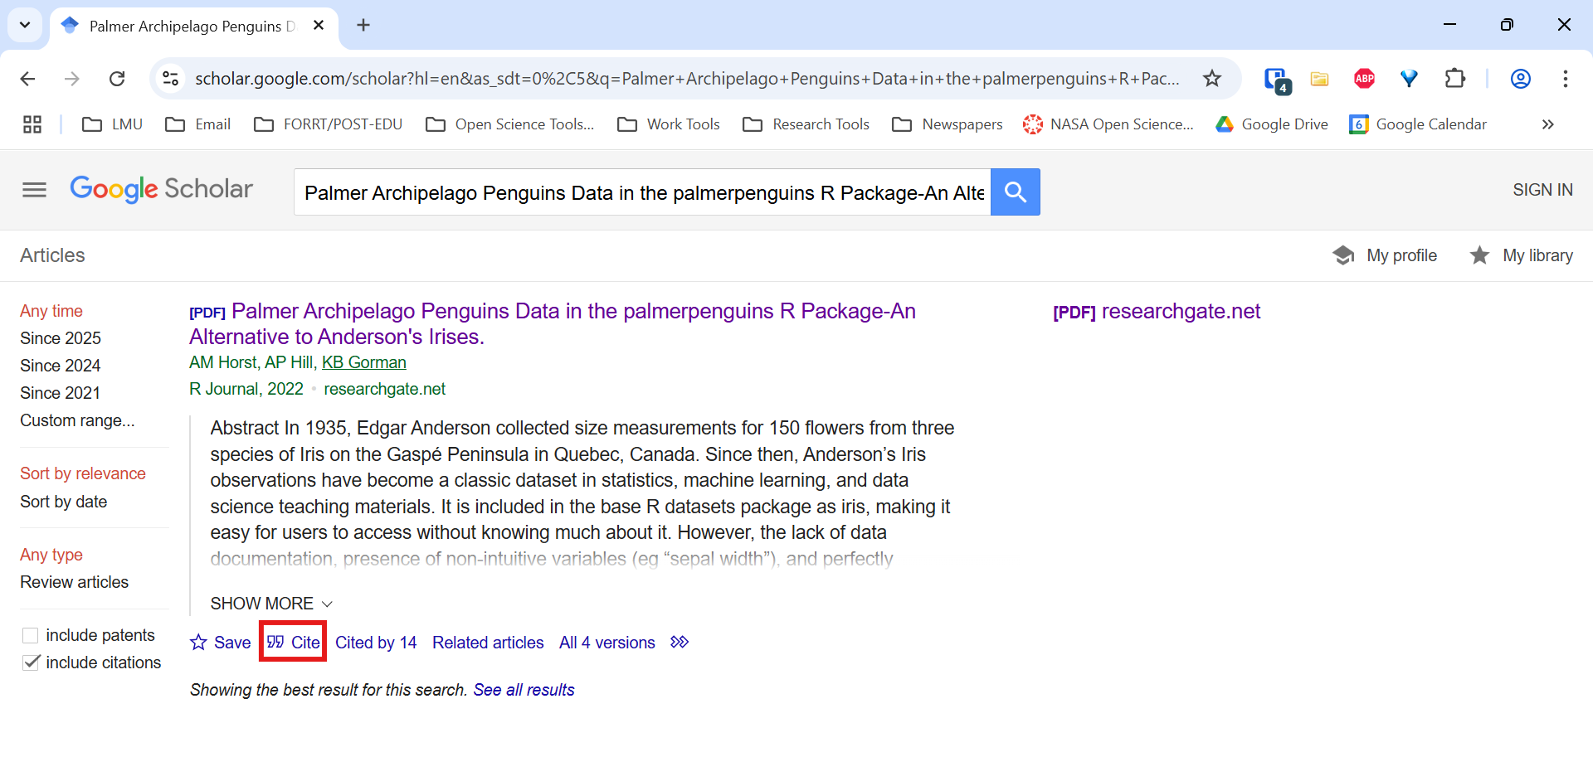
Task: Click See all results
Action: click(524, 690)
